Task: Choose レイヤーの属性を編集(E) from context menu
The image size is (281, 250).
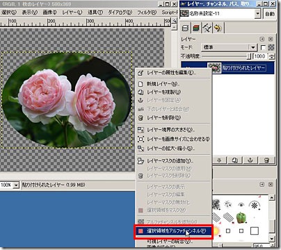Action: 173,73
